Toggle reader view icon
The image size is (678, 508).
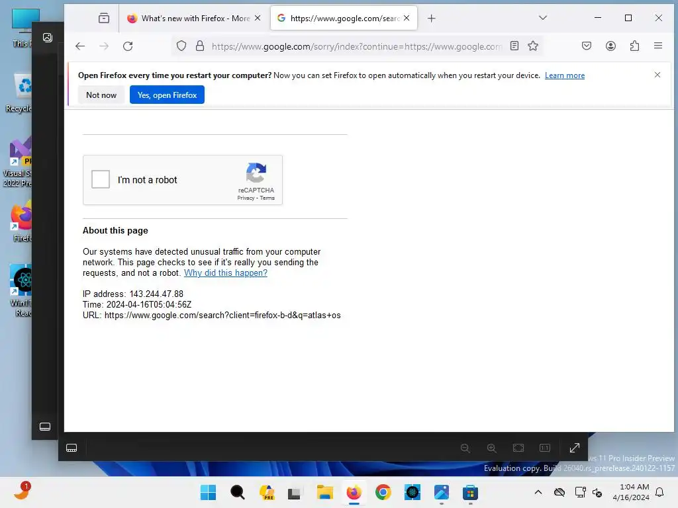coord(514,46)
